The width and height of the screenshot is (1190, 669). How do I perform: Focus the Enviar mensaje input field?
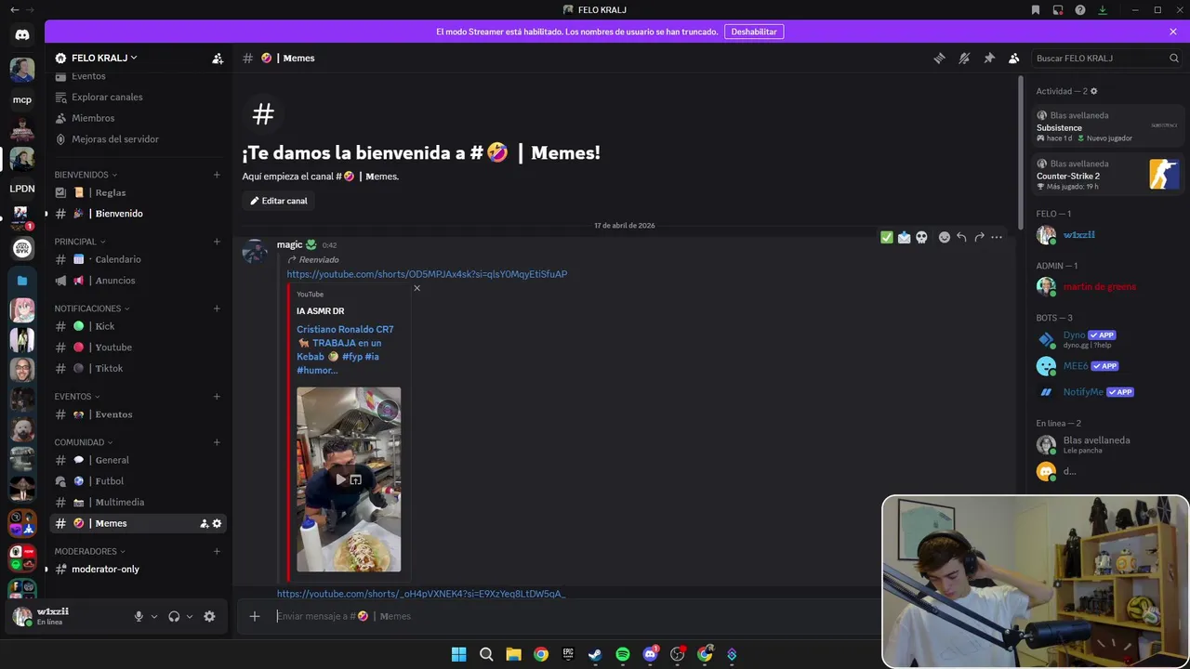(576, 616)
